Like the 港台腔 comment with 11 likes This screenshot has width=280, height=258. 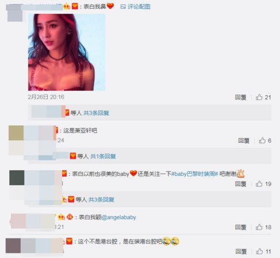point(259,251)
